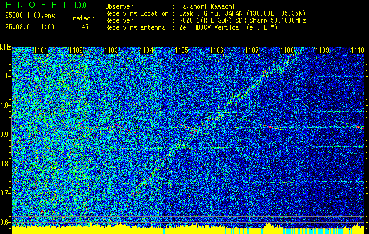Select the filename 2508011100.png
369x234 pixels.
[x=30, y=16]
